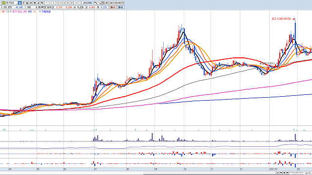Fast-forward the chart replay
The image size is (312, 175).
click(287, 173)
